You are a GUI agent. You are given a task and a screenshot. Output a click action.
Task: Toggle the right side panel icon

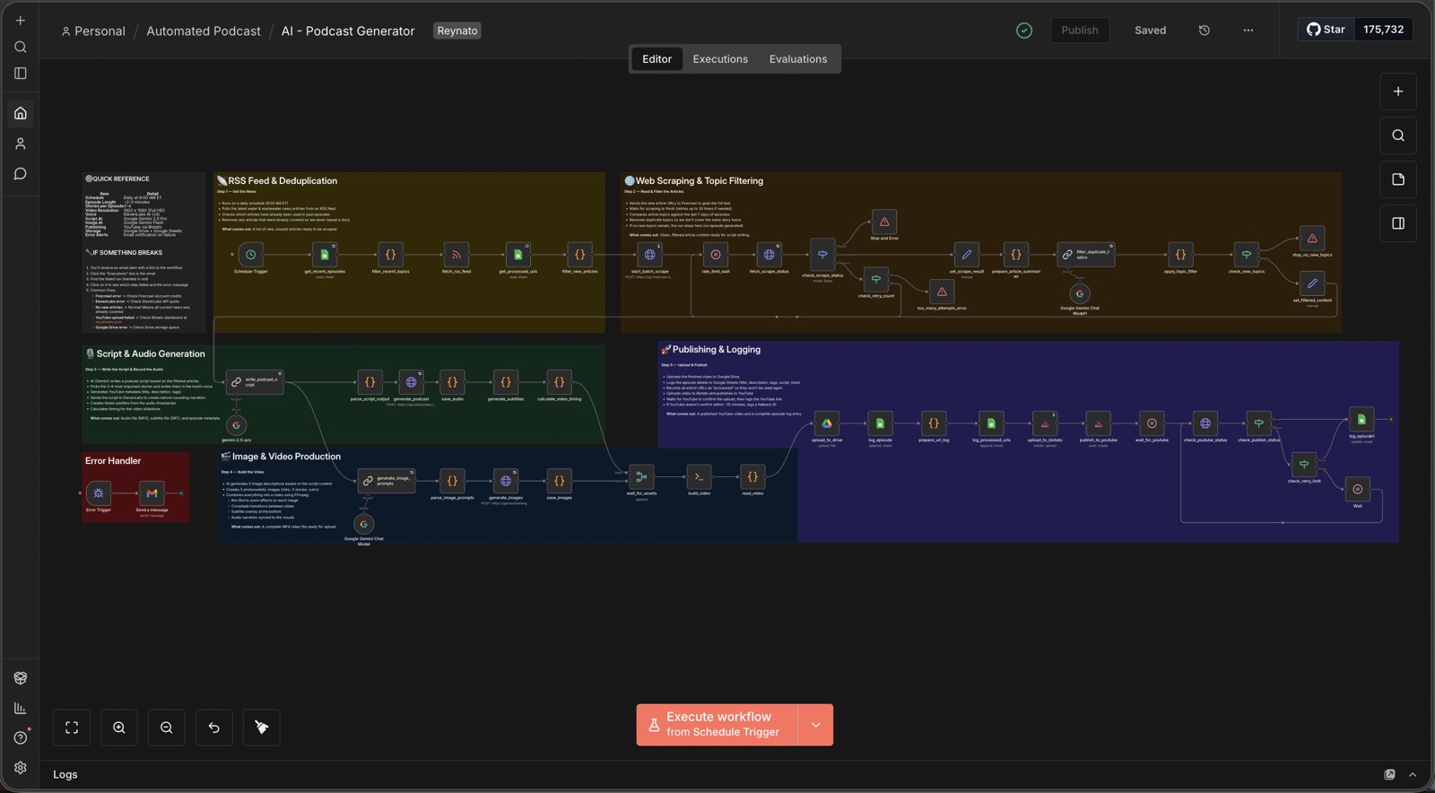pos(1398,223)
